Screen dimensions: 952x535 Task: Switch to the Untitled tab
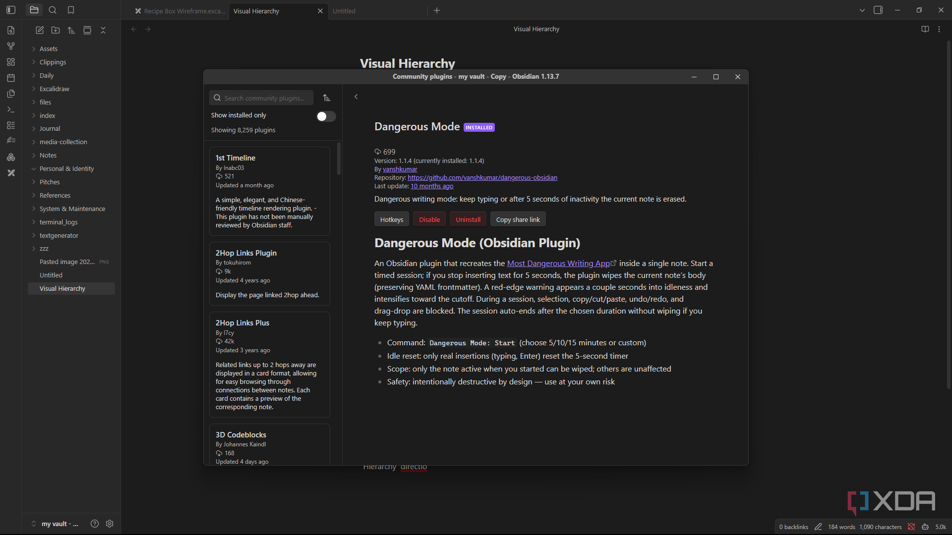(377, 11)
